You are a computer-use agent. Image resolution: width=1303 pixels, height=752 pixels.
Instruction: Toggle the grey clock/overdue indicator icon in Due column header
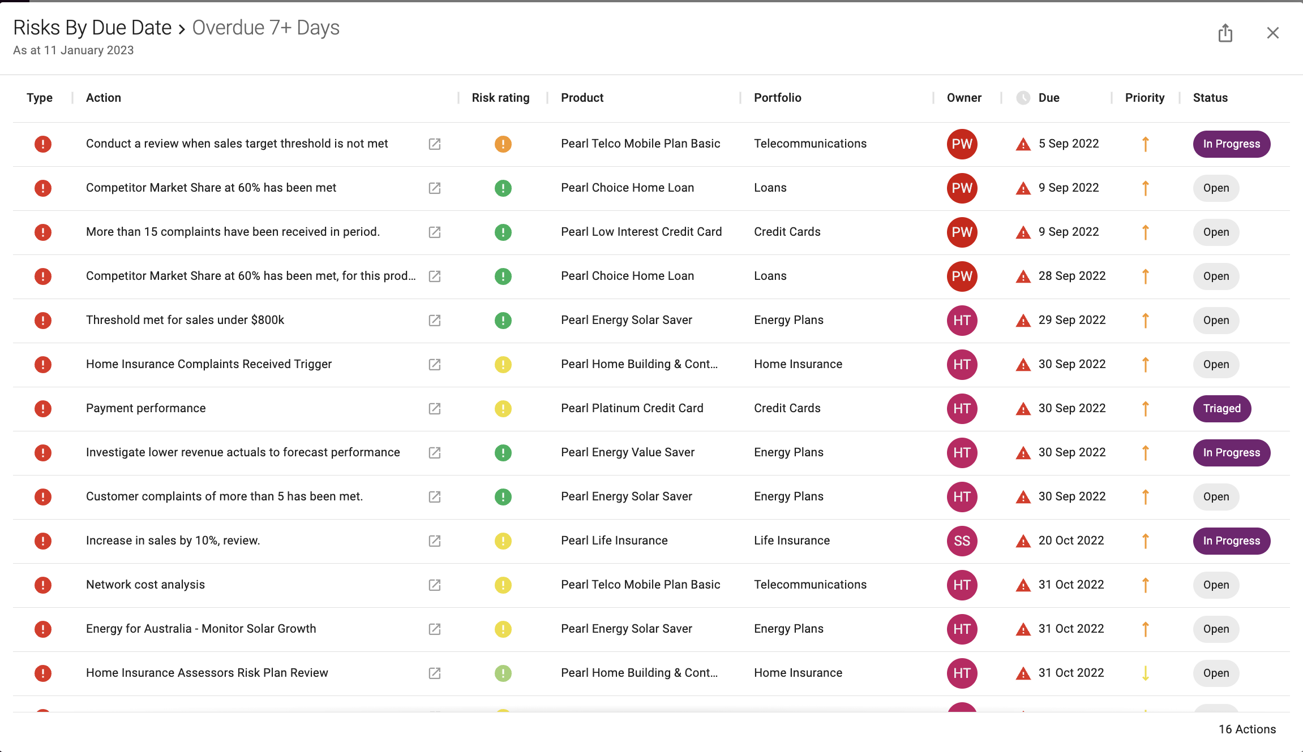coord(1022,98)
